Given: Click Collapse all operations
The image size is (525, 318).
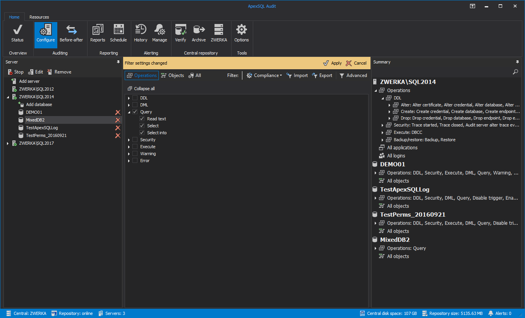Looking at the screenshot, I should 141,89.
